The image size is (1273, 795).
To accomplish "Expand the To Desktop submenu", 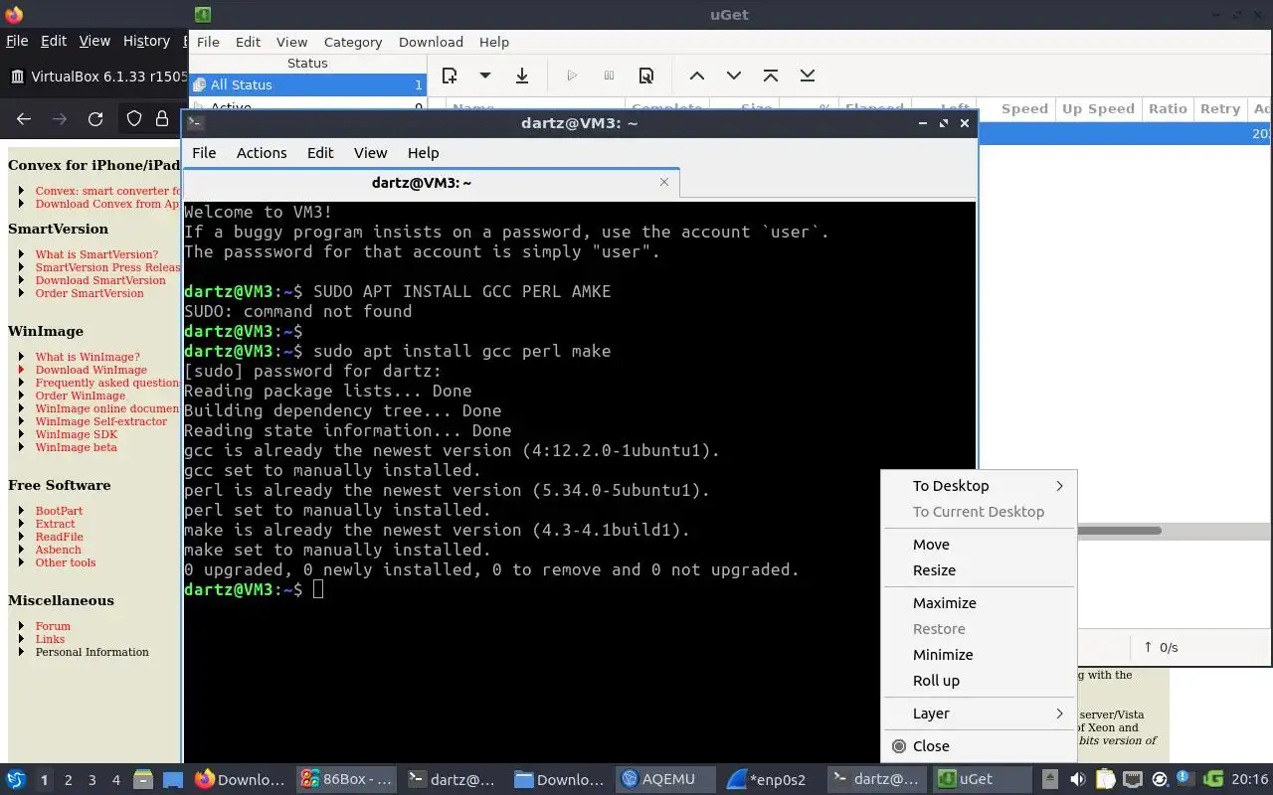I will (x=979, y=485).
